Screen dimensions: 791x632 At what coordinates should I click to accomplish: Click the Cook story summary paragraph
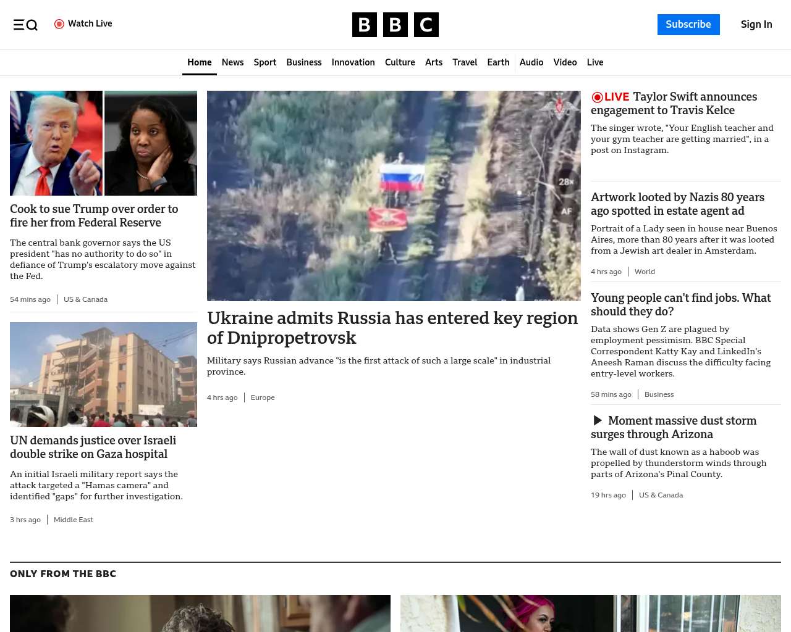pos(103,259)
